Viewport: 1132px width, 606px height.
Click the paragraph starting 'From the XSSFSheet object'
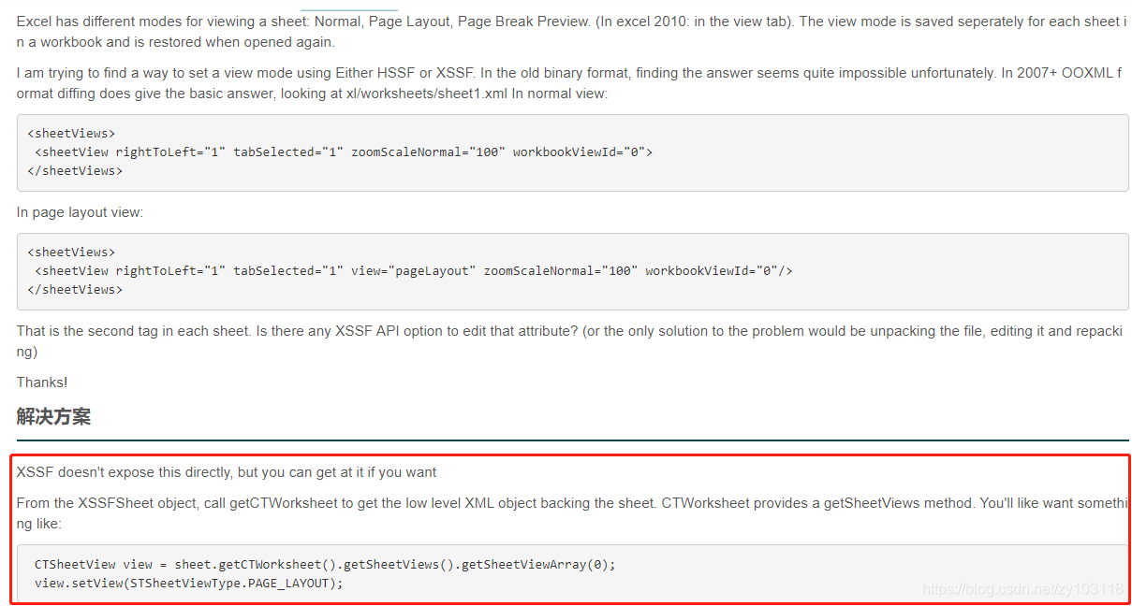[571, 512]
